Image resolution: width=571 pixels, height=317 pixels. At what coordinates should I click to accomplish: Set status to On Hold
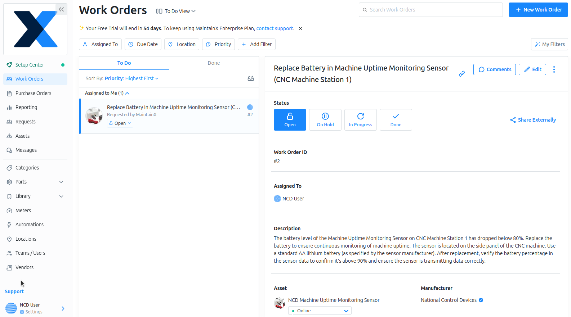click(325, 120)
